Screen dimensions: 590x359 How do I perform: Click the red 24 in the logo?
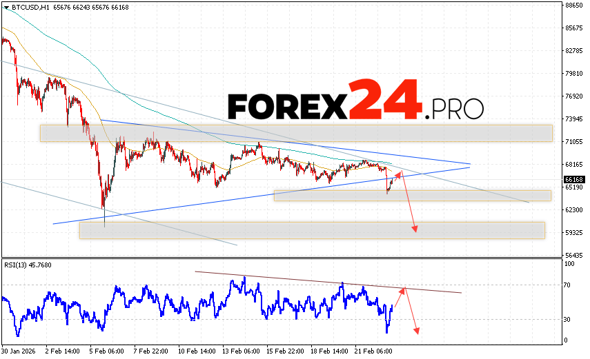(384, 100)
